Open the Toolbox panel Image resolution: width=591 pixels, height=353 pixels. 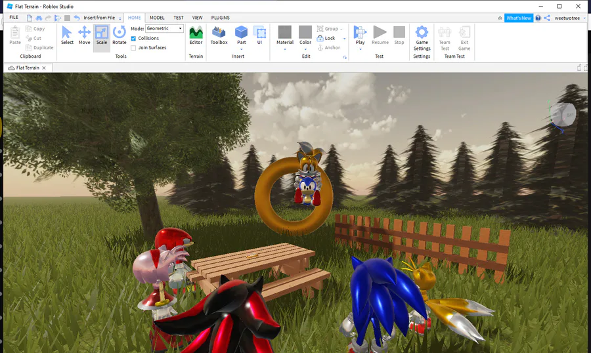pyautogui.click(x=219, y=35)
